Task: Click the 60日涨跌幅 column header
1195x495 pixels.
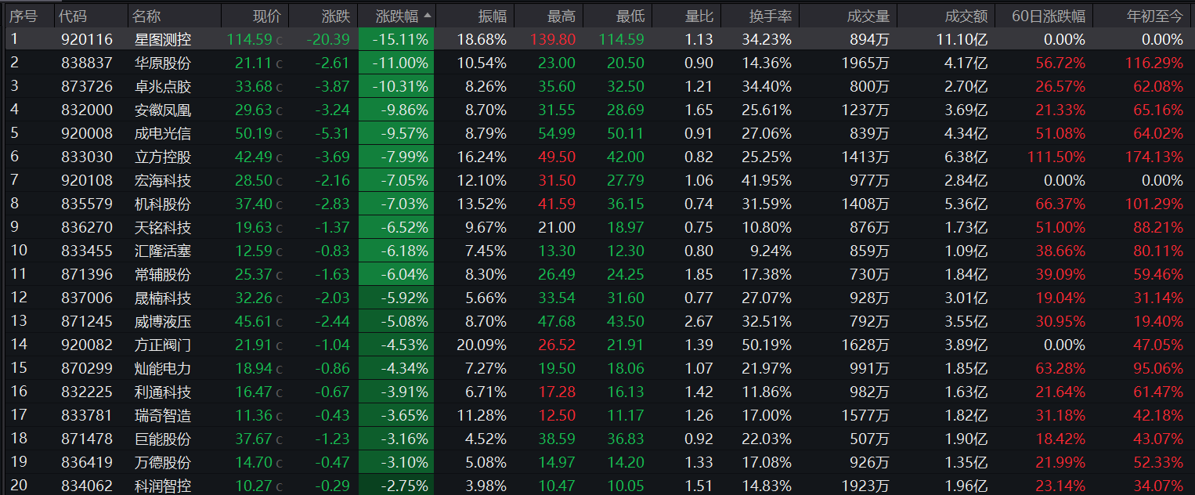Action: 1049,16
